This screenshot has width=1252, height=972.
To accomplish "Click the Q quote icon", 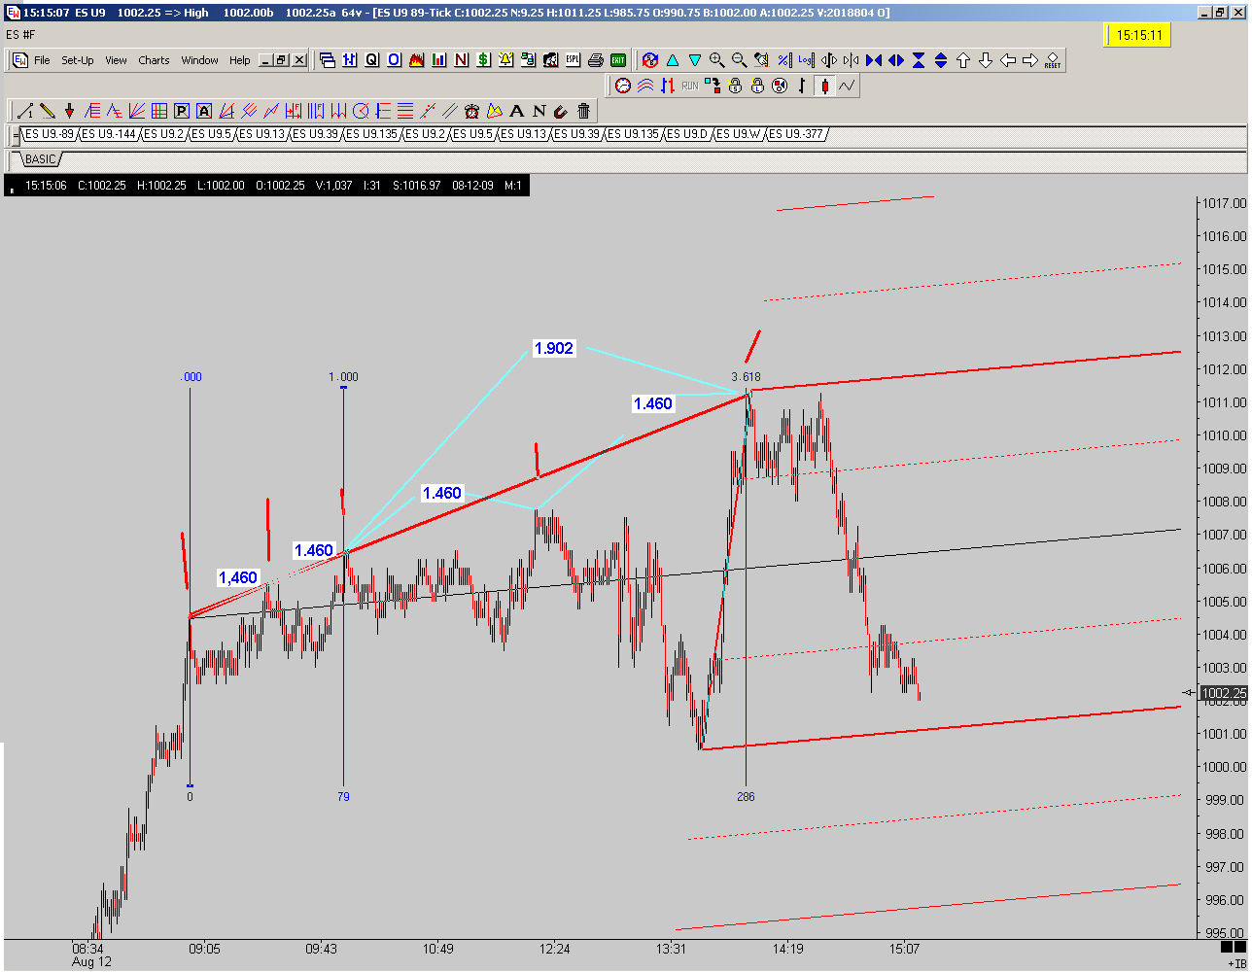I will coord(371,60).
